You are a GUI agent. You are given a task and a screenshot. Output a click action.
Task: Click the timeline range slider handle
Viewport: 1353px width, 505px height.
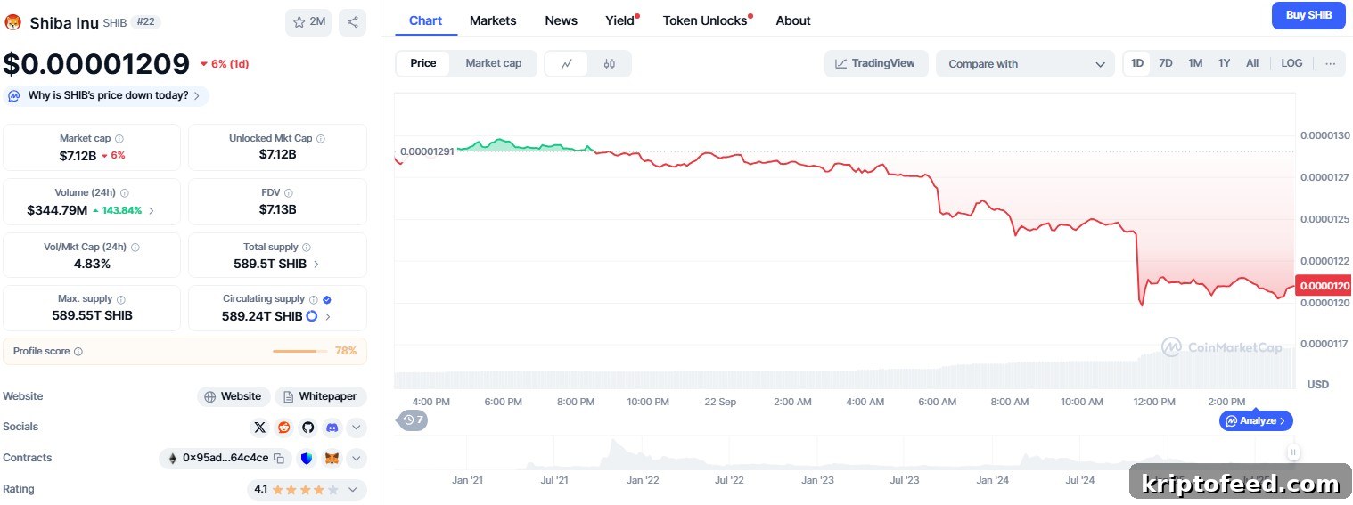coord(1293,452)
